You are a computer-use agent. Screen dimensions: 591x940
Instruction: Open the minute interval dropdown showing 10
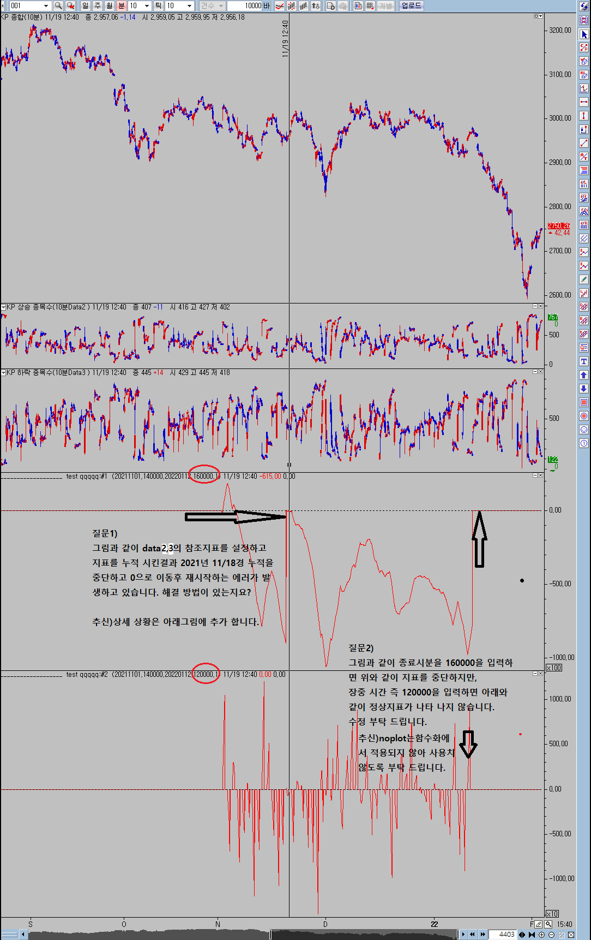[x=147, y=6]
